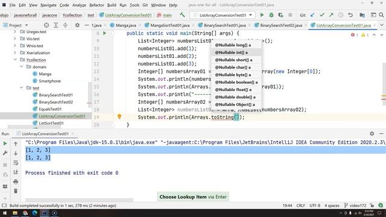Collapse the Ycollection folder
This screenshot has width=386, height=217.
point(15,60)
